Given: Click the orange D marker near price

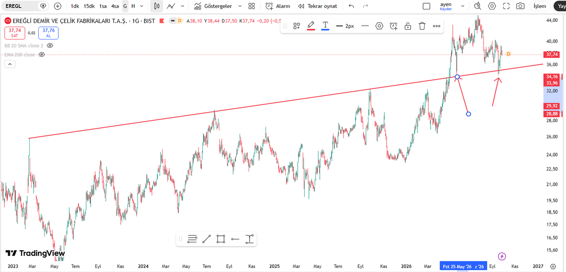Looking at the screenshot, I should (x=508, y=54).
